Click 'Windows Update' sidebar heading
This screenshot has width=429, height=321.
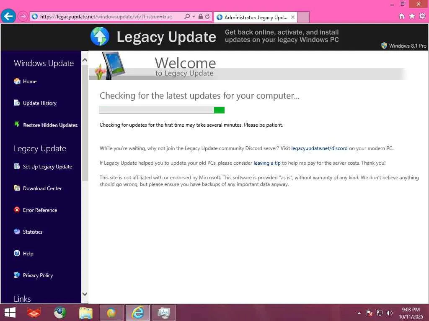click(44, 63)
